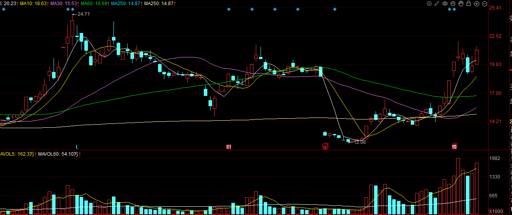Viewport: 512px width, 215px height.
Task: Open the red q marker below candles
Action: [325, 147]
